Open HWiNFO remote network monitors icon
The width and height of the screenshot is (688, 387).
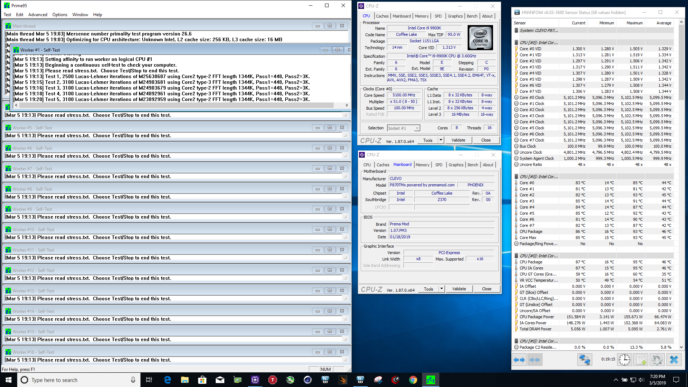pos(584,360)
